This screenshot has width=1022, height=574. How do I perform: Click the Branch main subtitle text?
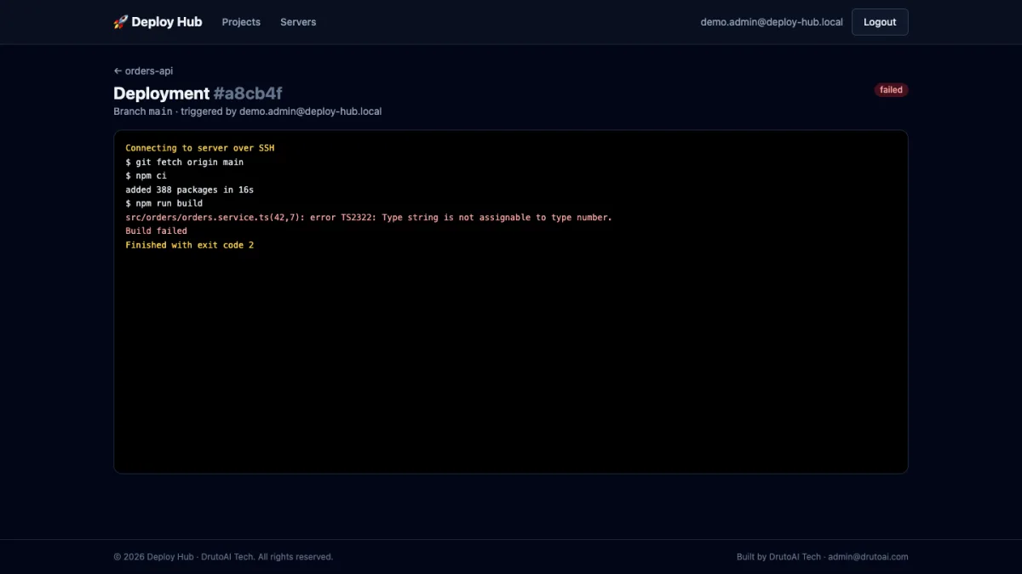click(247, 111)
